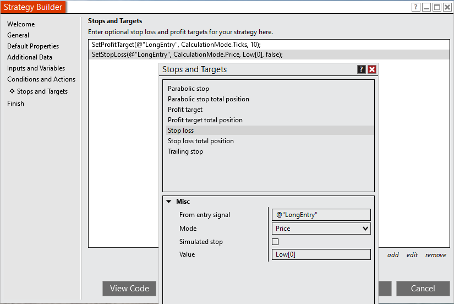This screenshot has width=454, height=304.
Task: Select Trailing stop from the list
Action: point(185,151)
